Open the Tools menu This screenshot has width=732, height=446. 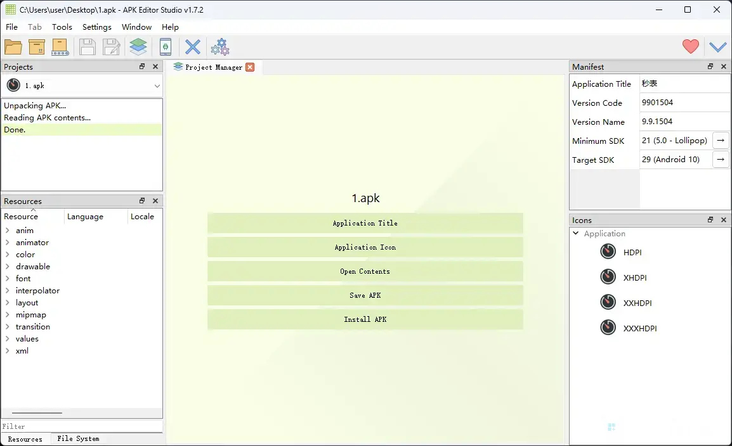pos(62,27)
